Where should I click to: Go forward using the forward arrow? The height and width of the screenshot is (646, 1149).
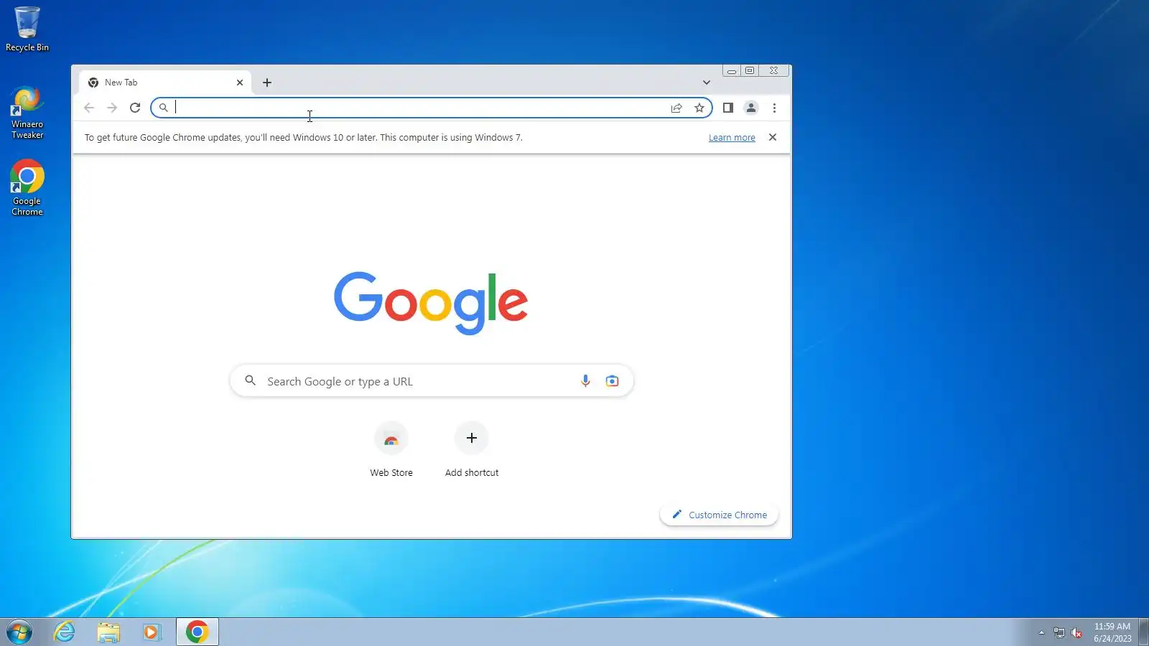pos(112,108)
